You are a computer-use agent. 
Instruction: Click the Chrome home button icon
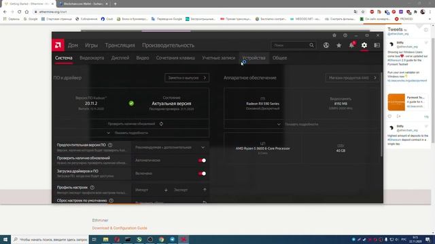coord(27,12)
